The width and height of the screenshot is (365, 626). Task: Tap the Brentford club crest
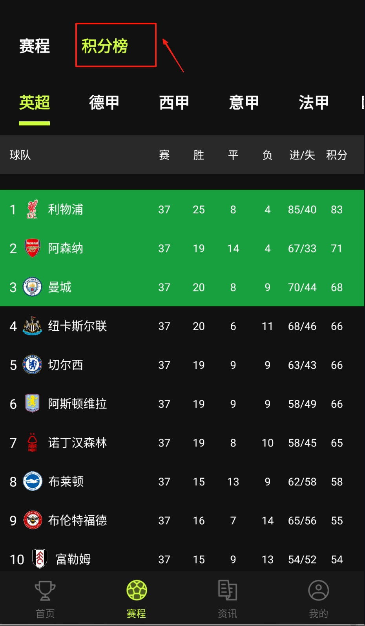(x=32, y=520)
